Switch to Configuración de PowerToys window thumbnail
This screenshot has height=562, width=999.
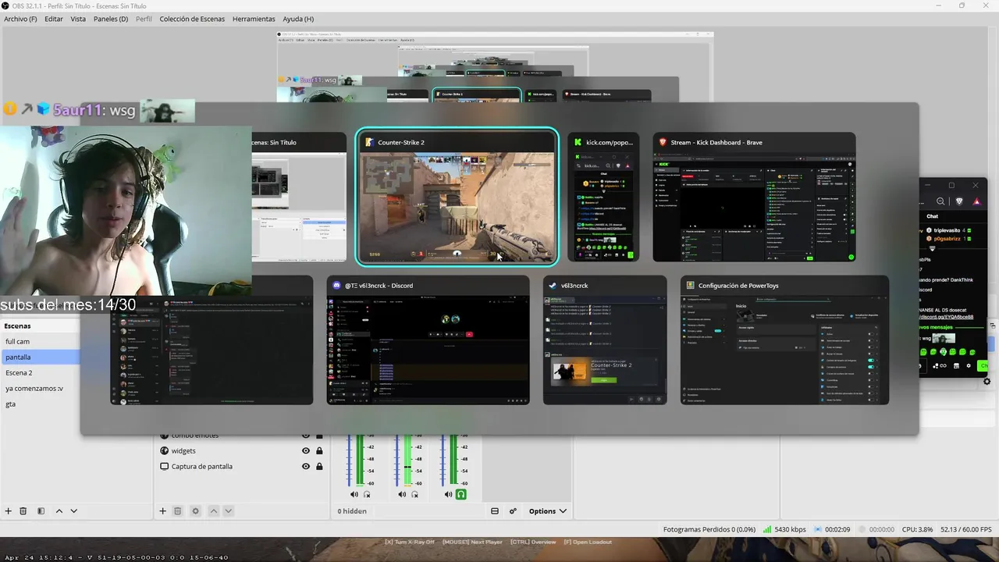coord(784,340)
